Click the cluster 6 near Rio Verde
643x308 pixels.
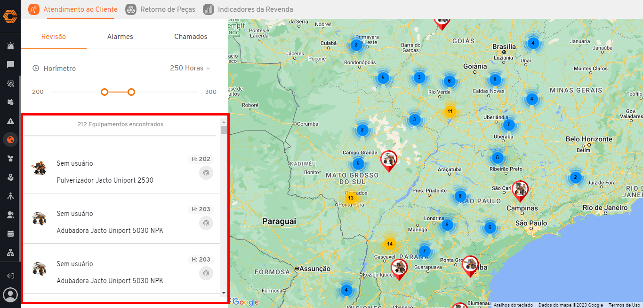tap(450, 81)
